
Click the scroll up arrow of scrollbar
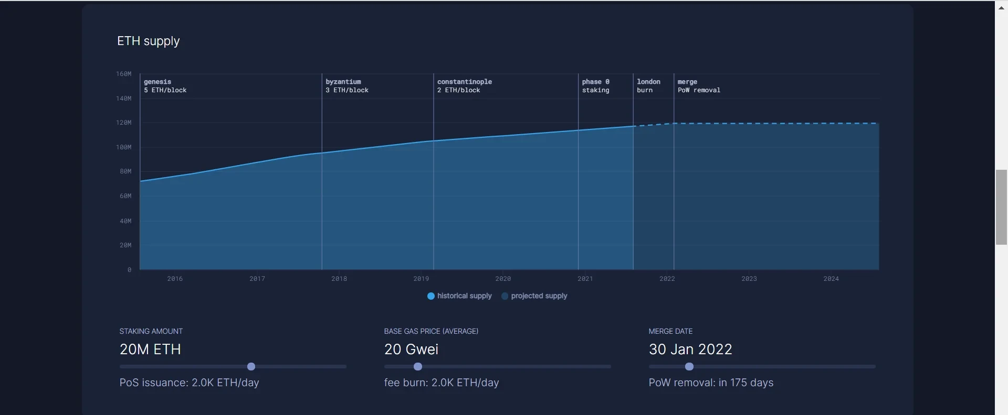coord(1001,8)
